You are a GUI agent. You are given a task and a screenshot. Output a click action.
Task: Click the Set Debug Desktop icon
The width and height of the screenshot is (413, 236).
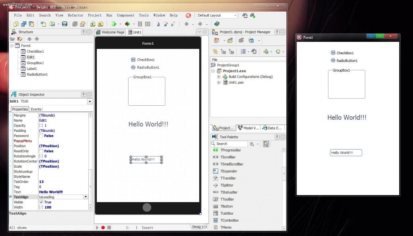(x=253, y=16)
